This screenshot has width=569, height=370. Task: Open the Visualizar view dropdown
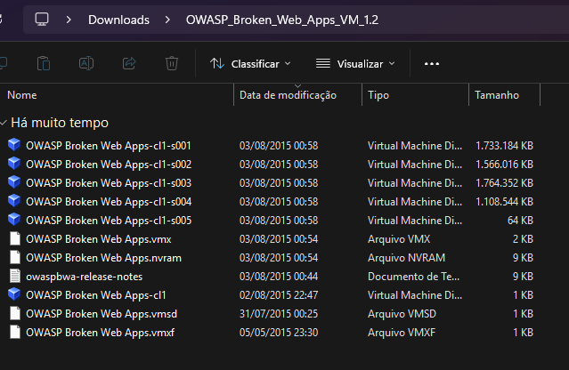pos(356,63)
